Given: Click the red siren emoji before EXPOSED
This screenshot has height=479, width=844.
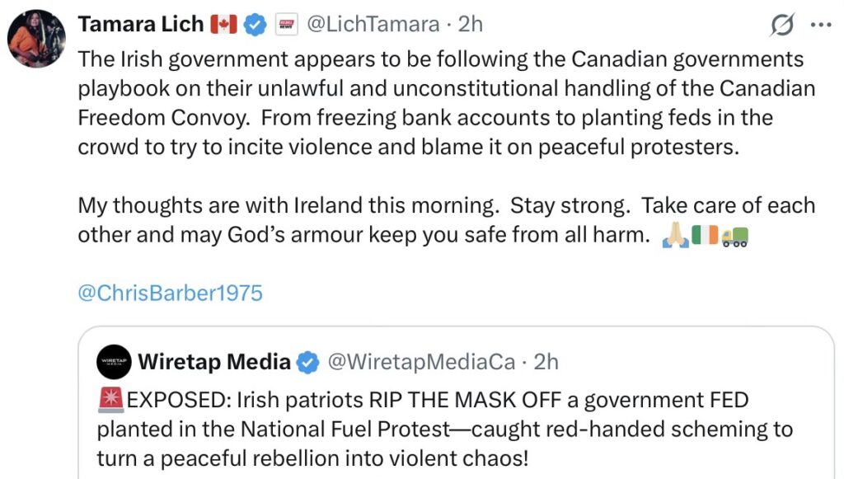Looking at the screenshot, I should click(110, 401).
